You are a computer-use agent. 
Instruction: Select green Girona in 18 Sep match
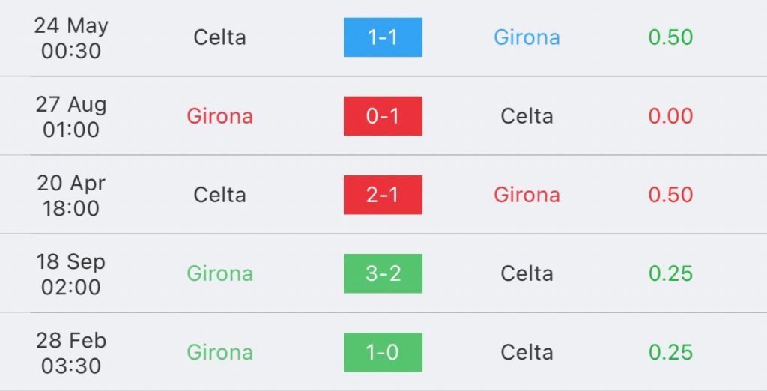click(219, 273)
